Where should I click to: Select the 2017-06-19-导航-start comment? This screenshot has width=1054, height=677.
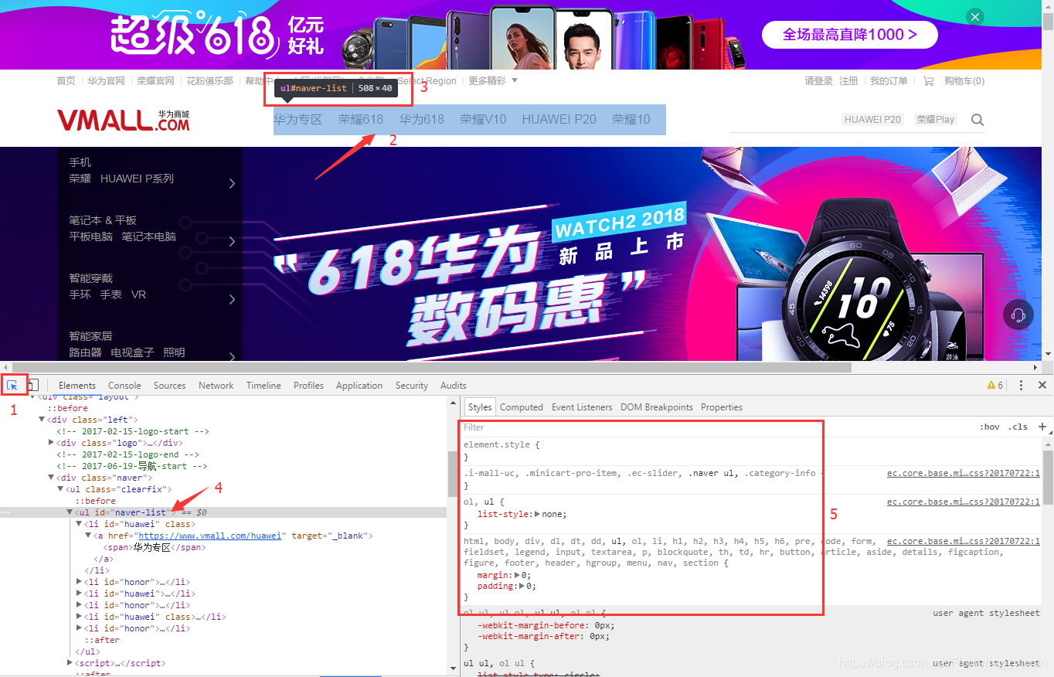[131, 466]
